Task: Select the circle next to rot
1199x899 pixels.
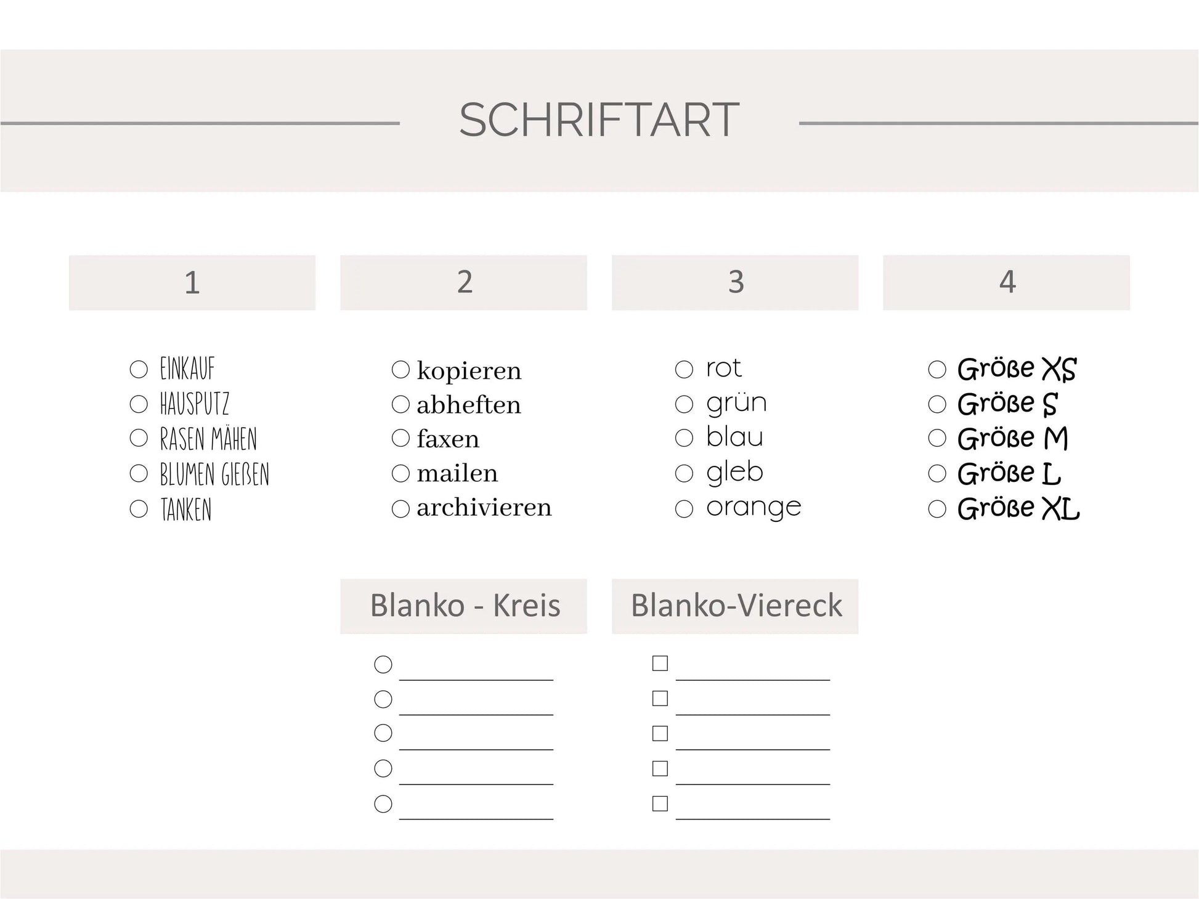Action: (x=684, y=370)
